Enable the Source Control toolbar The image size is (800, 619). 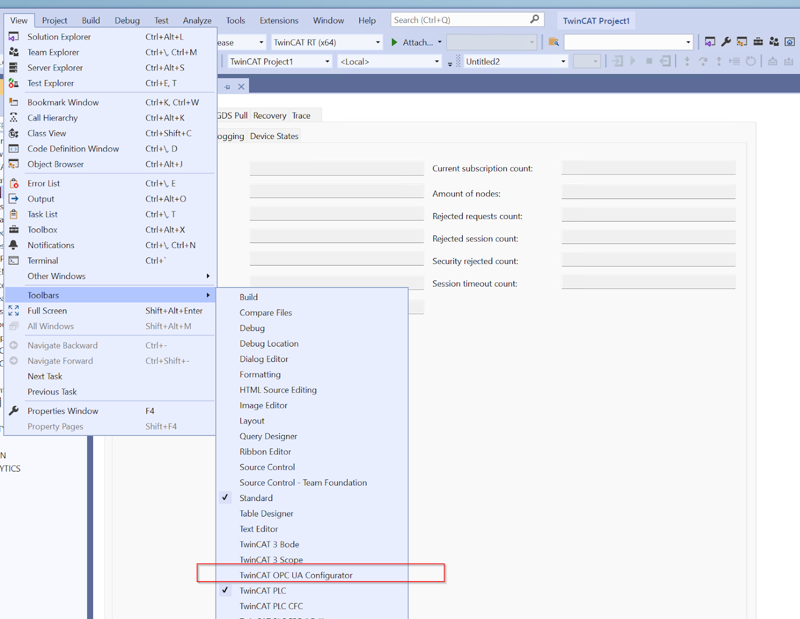point(312,467)
